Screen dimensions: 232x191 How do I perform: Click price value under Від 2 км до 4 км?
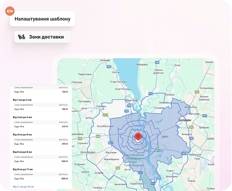pos(65,127)
